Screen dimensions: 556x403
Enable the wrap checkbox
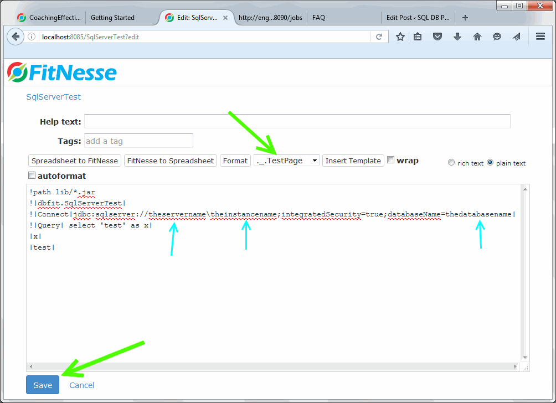click(x=390, y=160)
